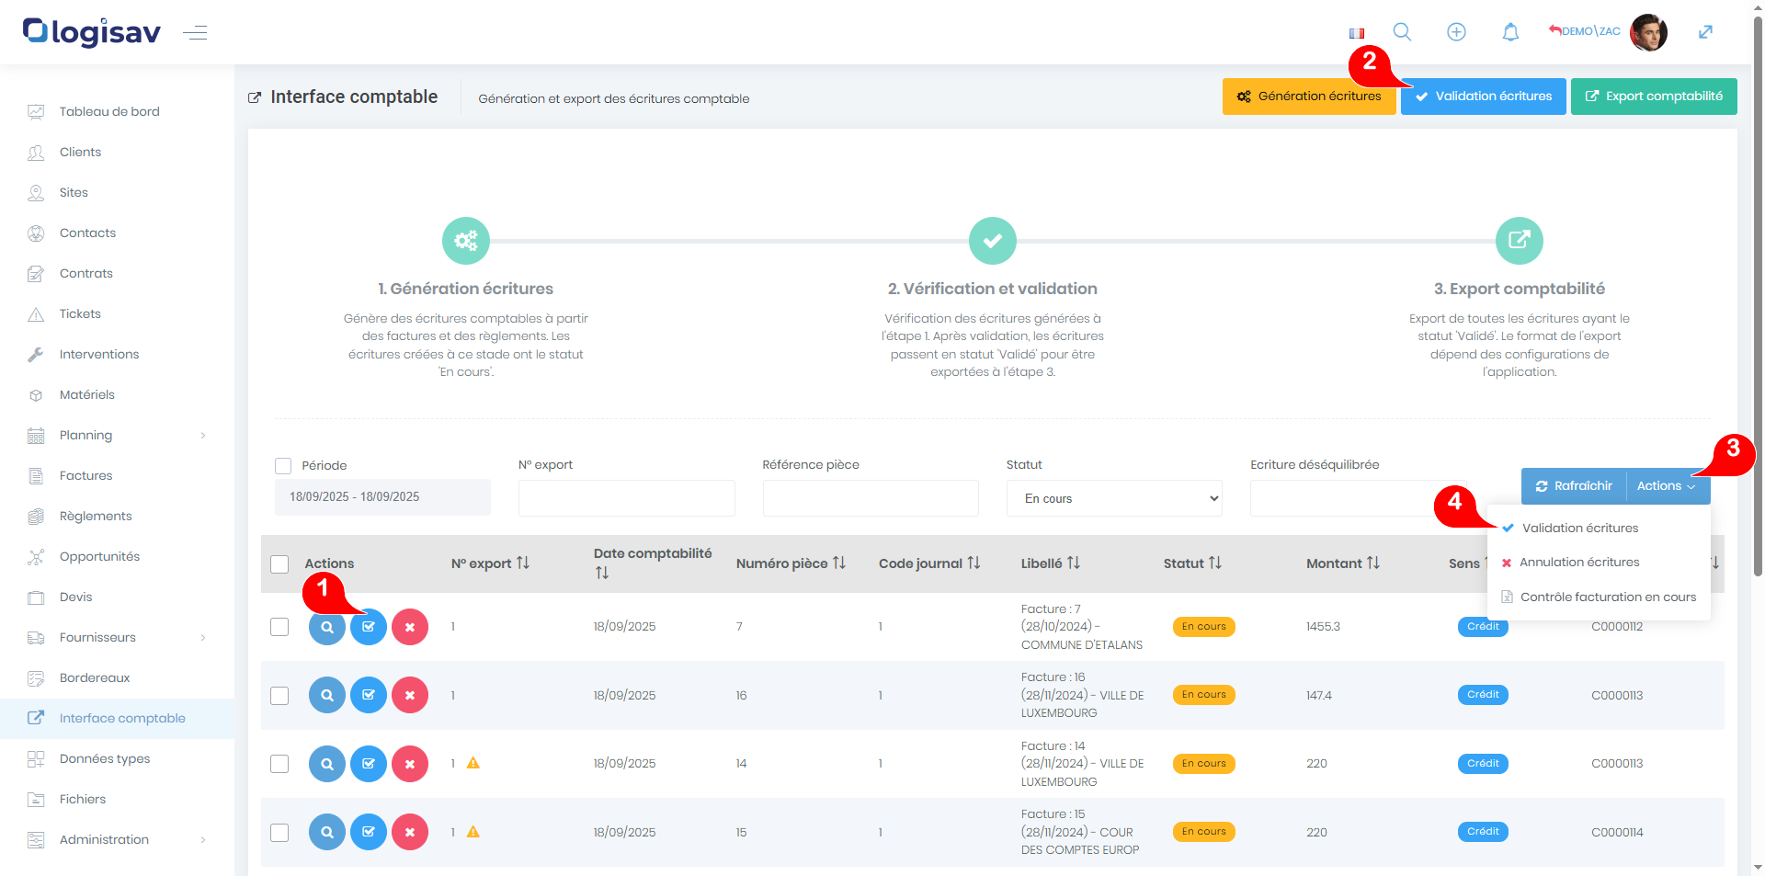View details of Facture 14 entry
Screen dimensions: 1765x876
[327, 764]
